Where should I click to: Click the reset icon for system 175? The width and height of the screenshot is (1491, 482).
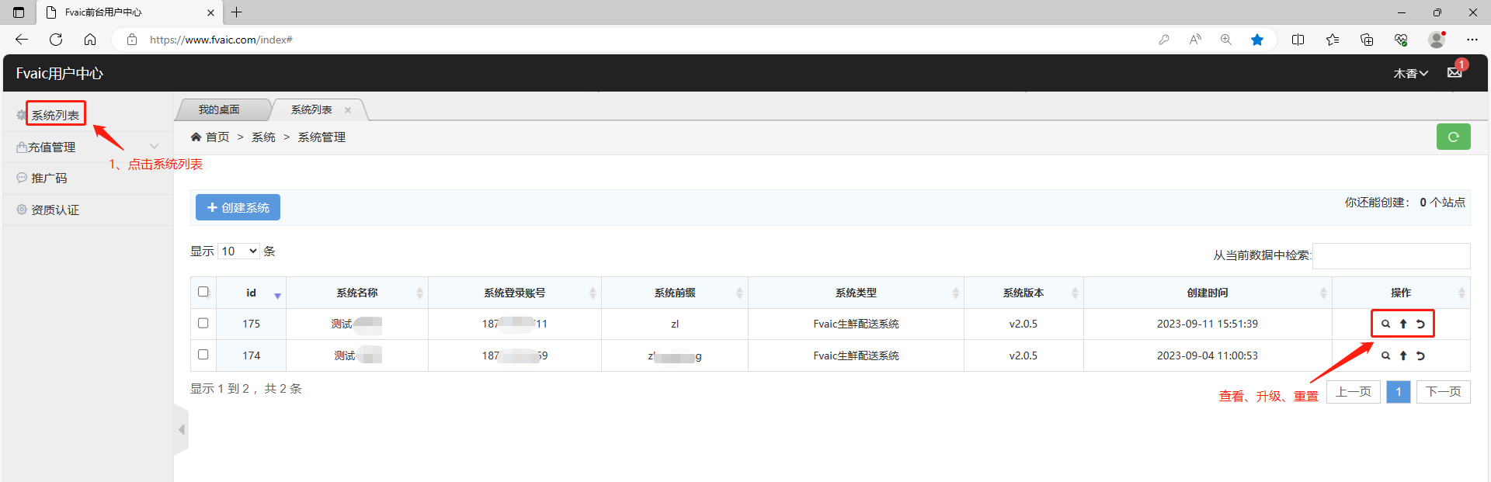pyautogui.click(x=1420, y=324)
